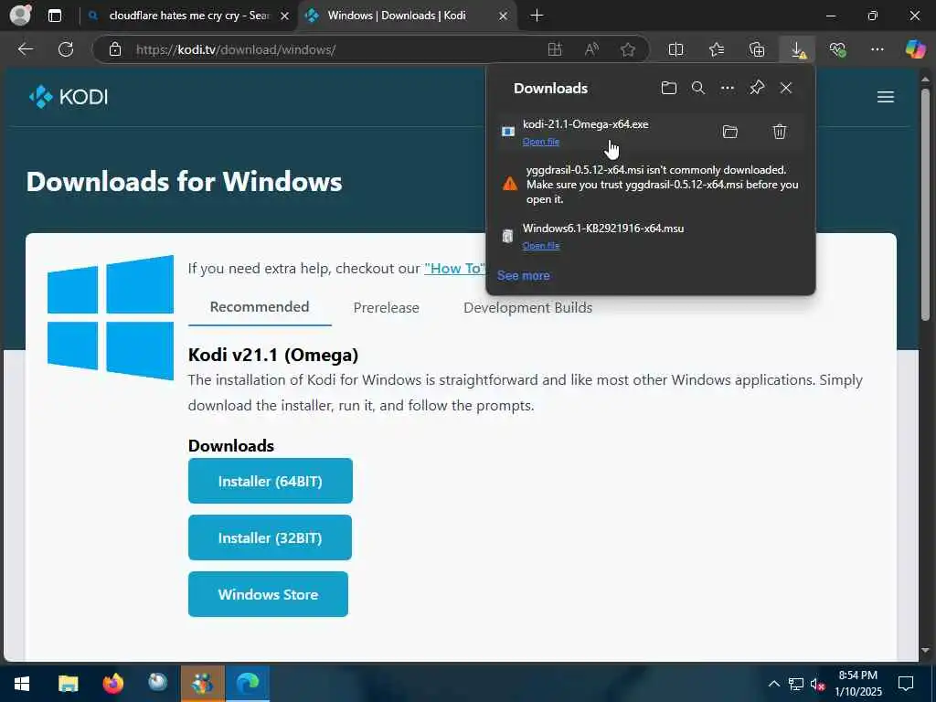Download Installer (64BIT)
936x702 pixels.
[x=270, y=481]
